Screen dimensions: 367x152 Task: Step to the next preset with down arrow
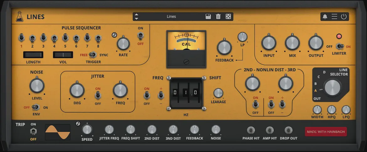pos(136,19)
